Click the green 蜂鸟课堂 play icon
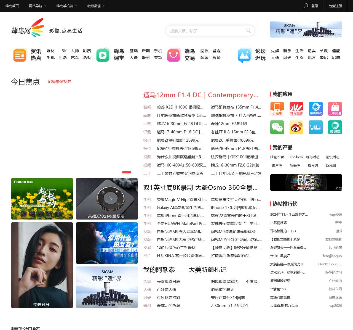353x330 pixels. 103,55
